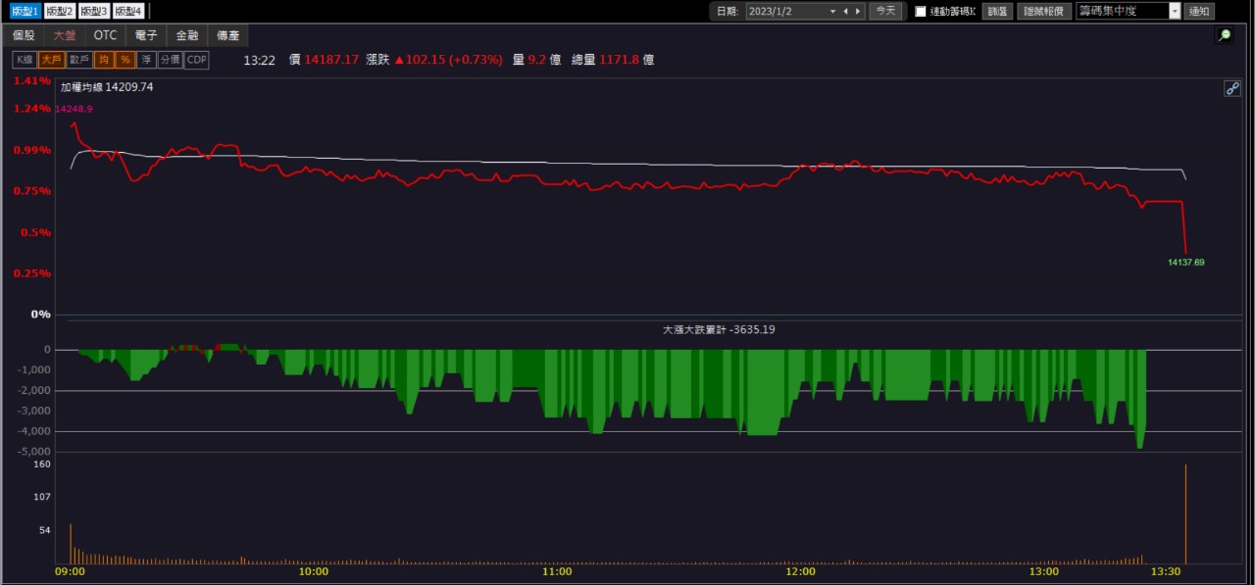Select layout 版型3
The height and width of the screenshot is (585, 1255).
pos(93,11)
